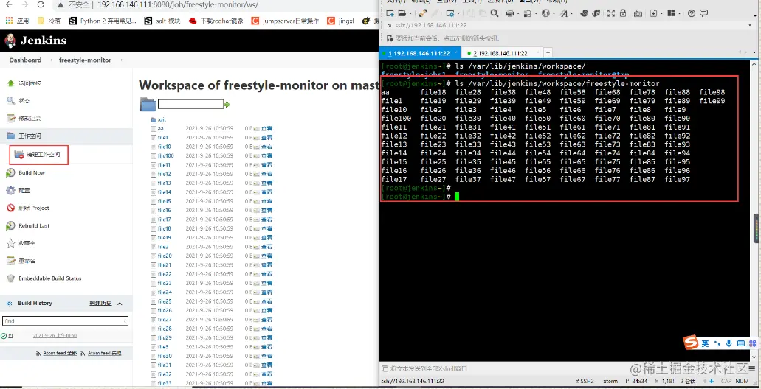Expand the Xshell address bar dropdown
This screenshot has height=389, width=761.
(750, 25)
